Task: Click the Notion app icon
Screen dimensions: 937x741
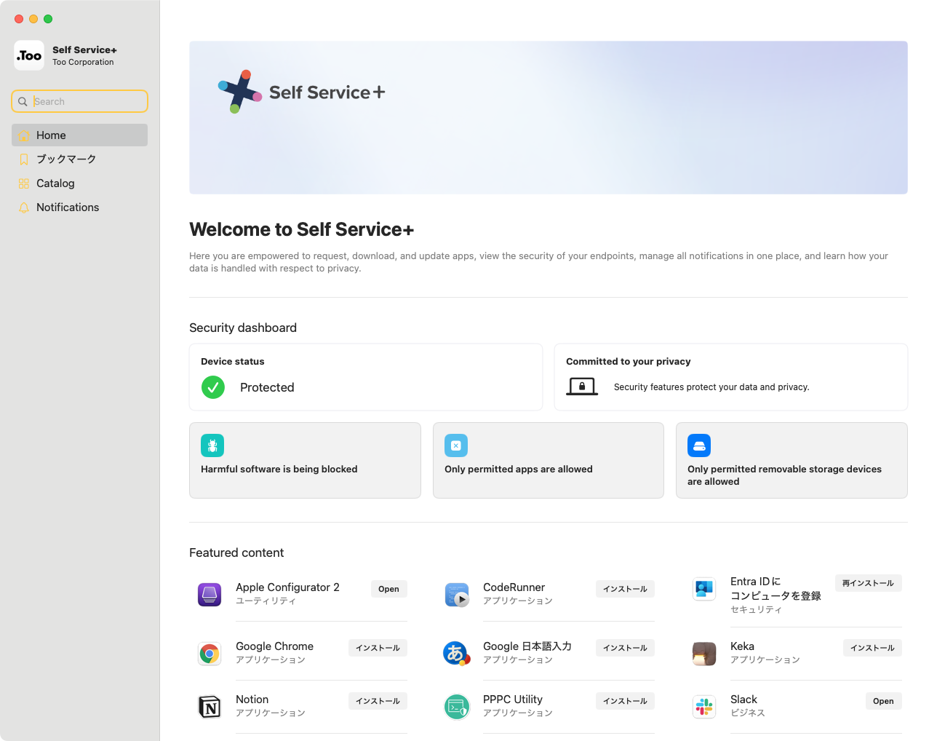Action: click(x=210, y=707)
